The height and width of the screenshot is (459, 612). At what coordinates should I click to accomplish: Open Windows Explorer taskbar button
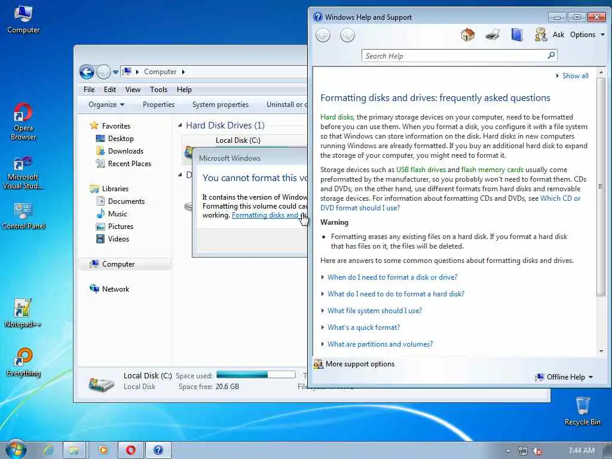[75, 450]
